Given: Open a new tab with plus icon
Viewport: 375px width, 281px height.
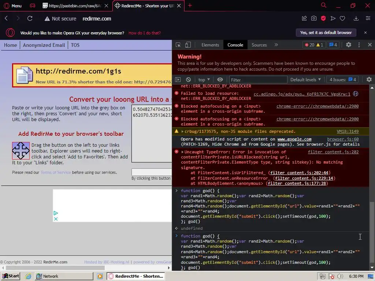Looking at the screenshot, I should point(190,5).
